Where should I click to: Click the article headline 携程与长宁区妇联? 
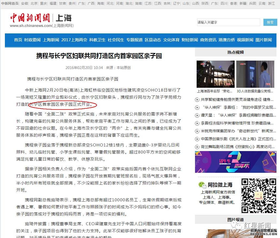point(99,56)
